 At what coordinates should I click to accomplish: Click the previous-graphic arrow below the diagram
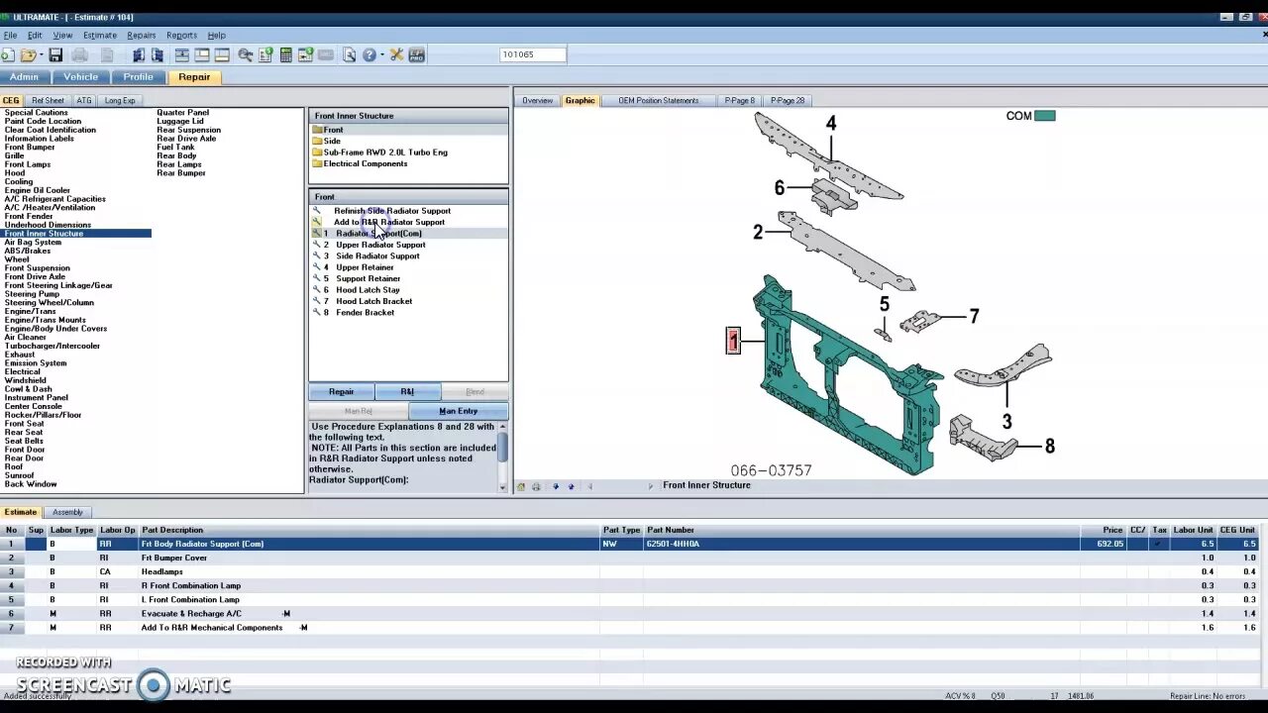point(589,486)
